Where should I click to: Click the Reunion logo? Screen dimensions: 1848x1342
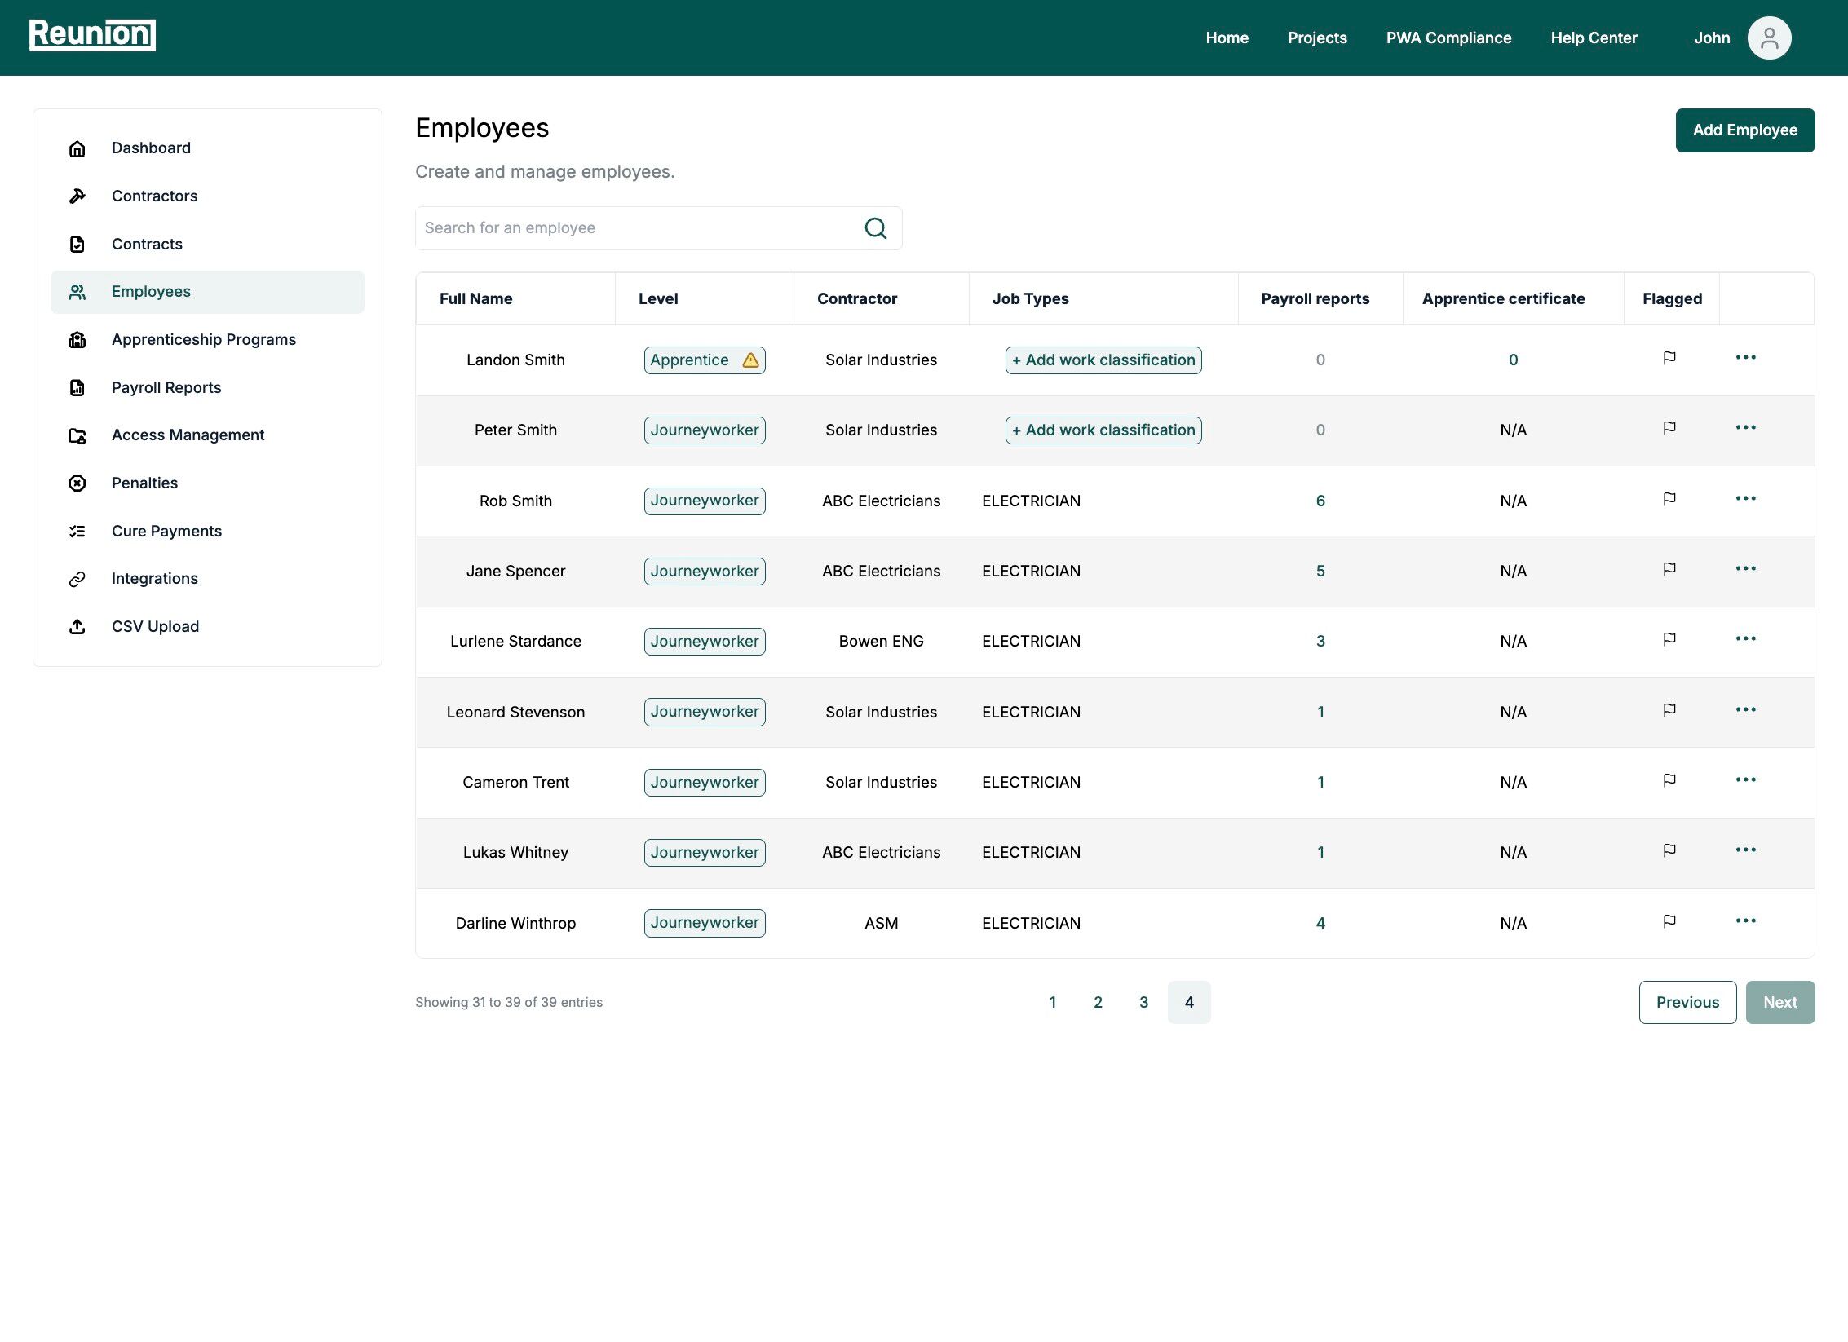click(x=92, y=35)
